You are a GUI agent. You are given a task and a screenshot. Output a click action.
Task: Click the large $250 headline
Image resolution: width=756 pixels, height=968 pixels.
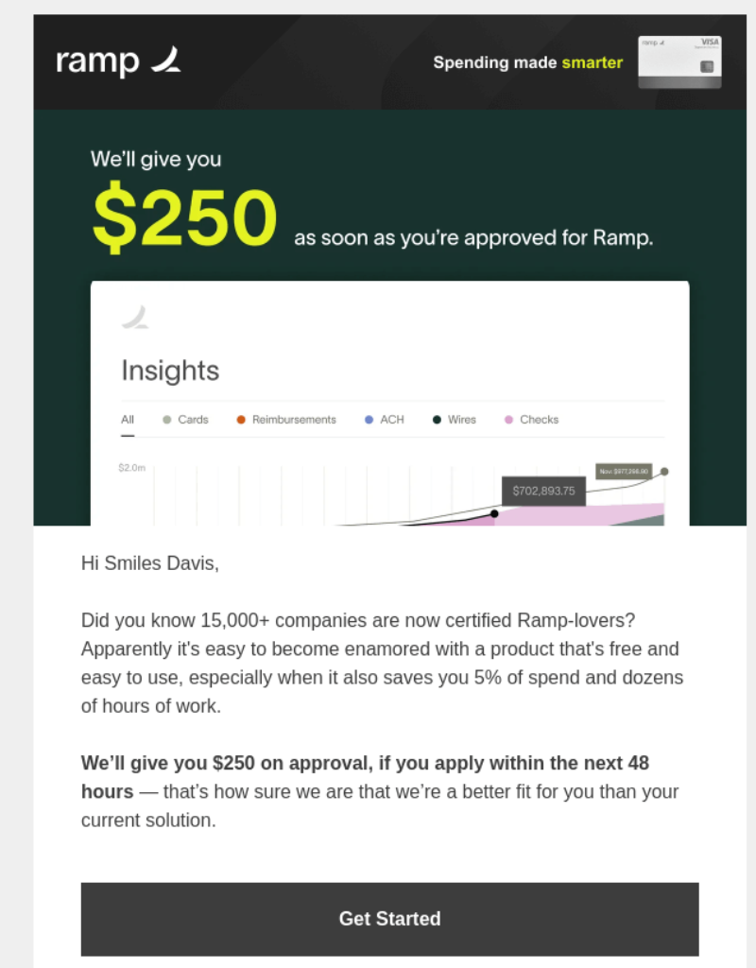(185, 217)
